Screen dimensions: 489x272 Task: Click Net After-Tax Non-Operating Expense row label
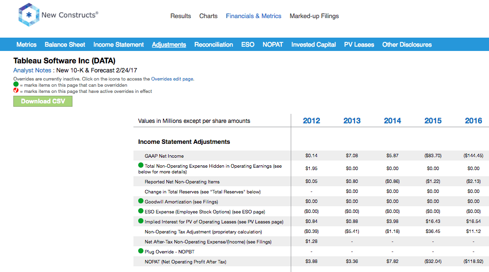[208, 242]
